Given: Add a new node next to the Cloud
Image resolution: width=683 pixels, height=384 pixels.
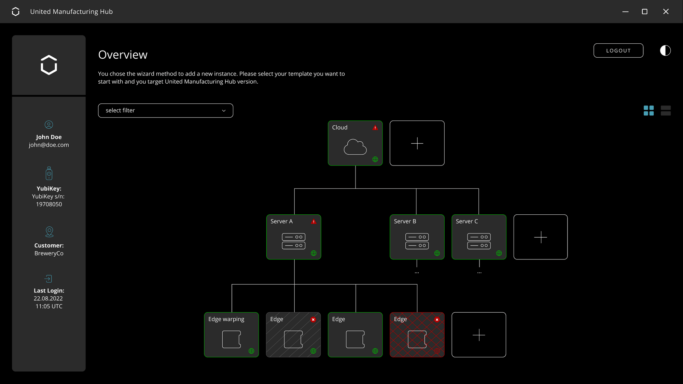Looking at the screenshot, I should tap(417, 143).
